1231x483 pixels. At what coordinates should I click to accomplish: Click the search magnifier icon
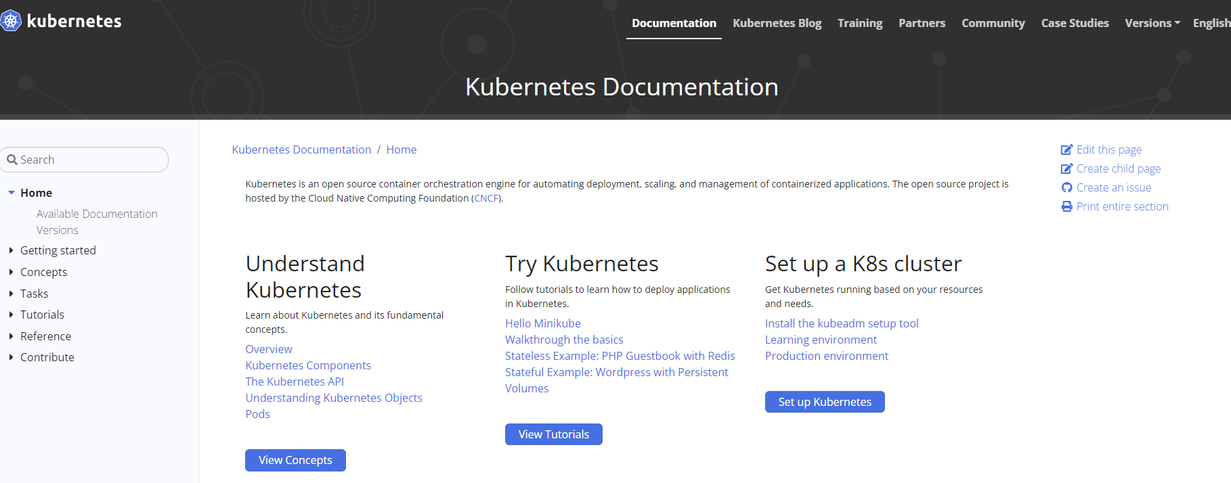(x=12, y=160)
